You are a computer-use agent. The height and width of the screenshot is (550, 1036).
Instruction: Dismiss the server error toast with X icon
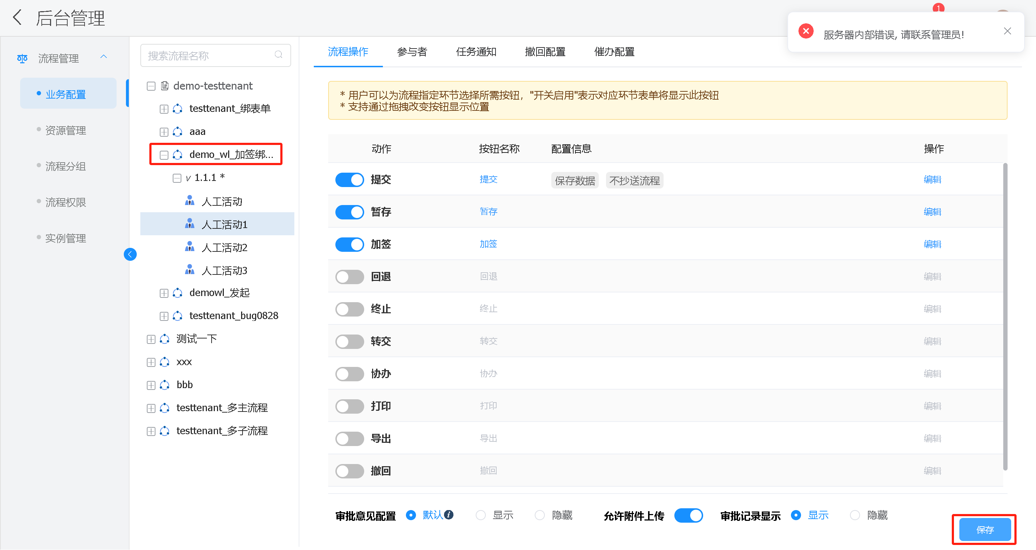tap(1008, 31)
